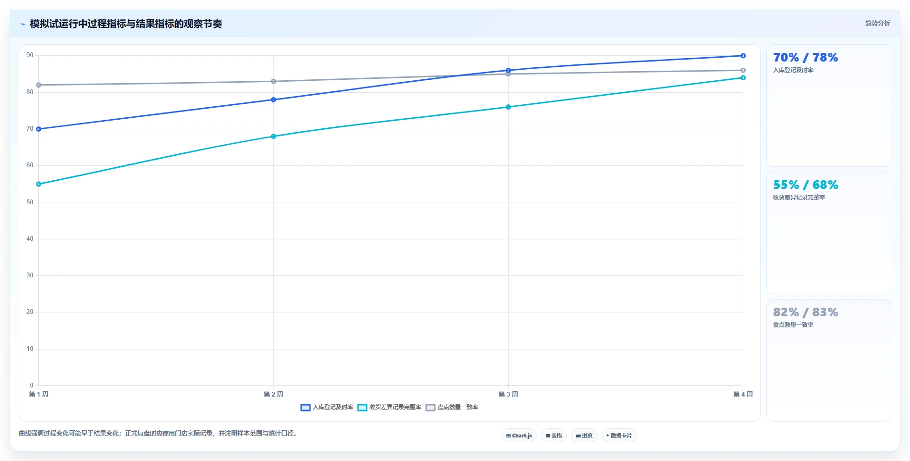
Task: Click the cyan line's 第 3 周 point at 76
Action: pos(508,107)
